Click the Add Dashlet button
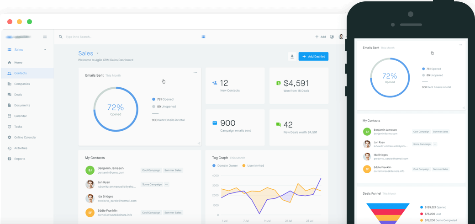The width and height of the screenshot is (475, 224). pos(313,56)
